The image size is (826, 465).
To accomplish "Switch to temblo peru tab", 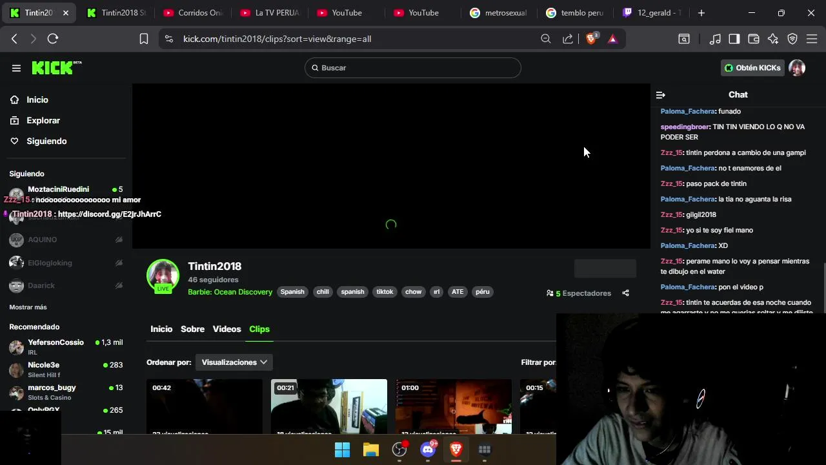I will click(x=576, y=13).
